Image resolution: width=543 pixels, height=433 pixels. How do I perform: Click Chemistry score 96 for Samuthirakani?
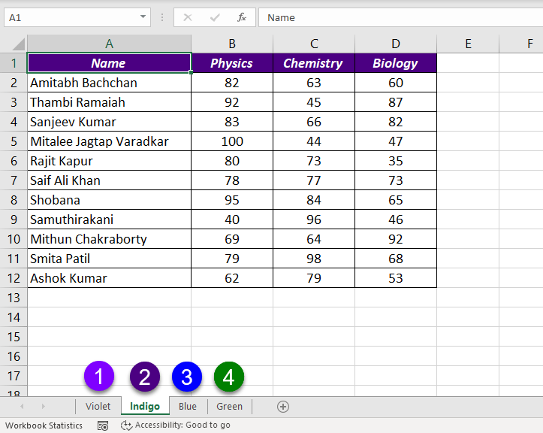pyautogui.click(x=314, y=220)
